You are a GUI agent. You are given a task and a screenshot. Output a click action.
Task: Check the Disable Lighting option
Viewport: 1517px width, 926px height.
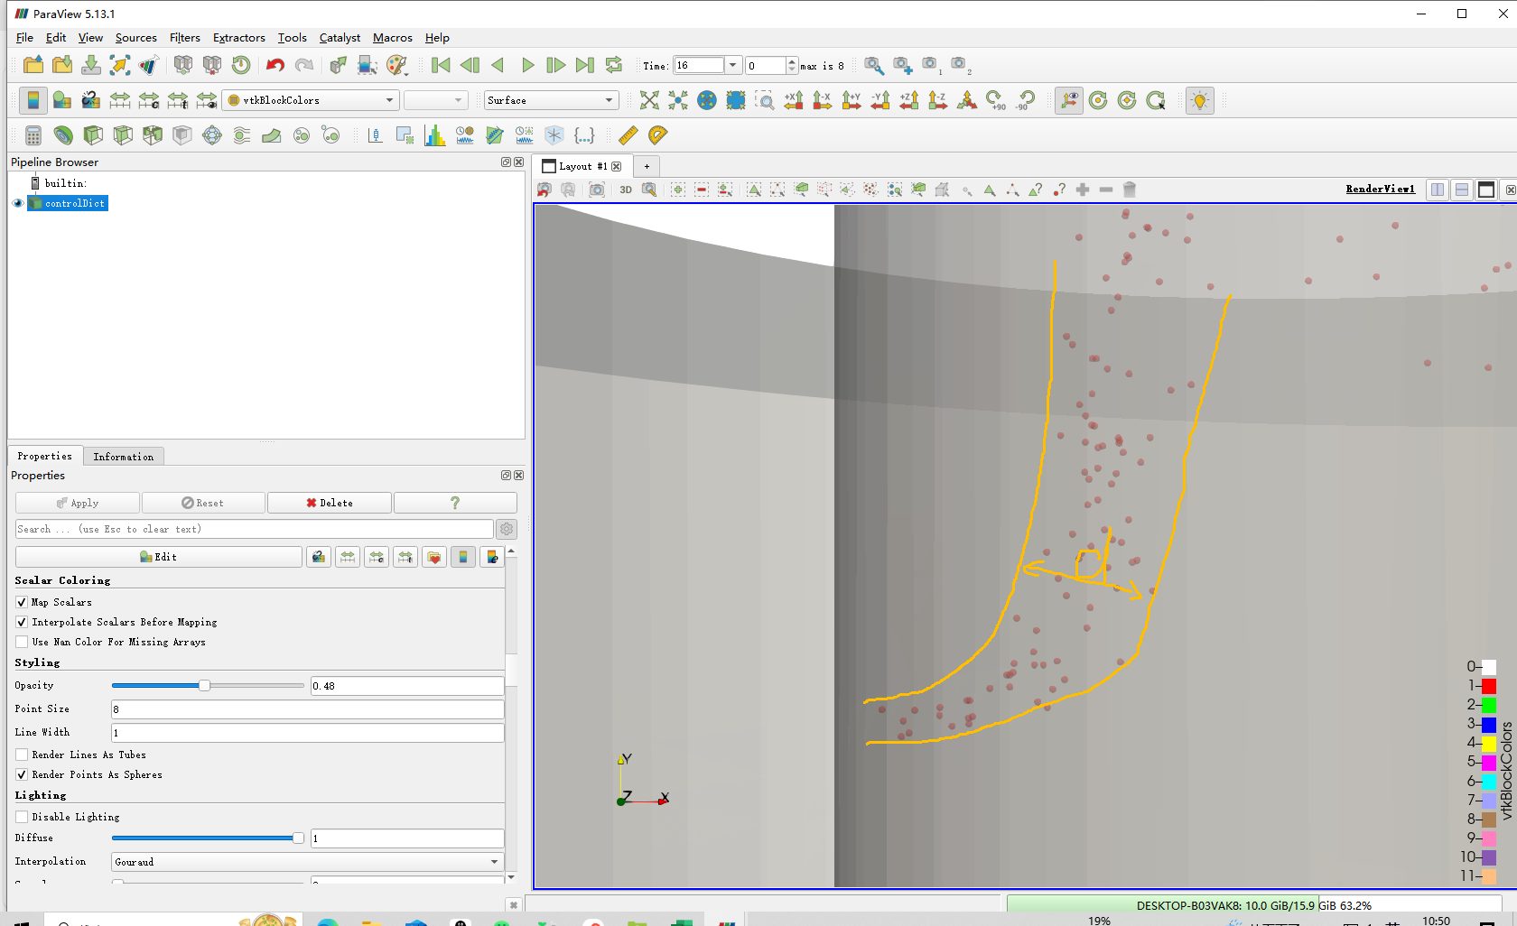[x=22, y=817]
